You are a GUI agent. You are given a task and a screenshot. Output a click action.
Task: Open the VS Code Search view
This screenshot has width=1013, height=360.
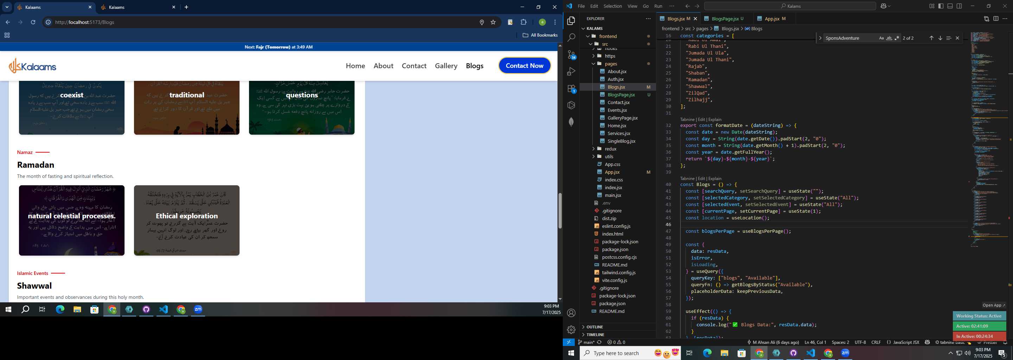571,37
